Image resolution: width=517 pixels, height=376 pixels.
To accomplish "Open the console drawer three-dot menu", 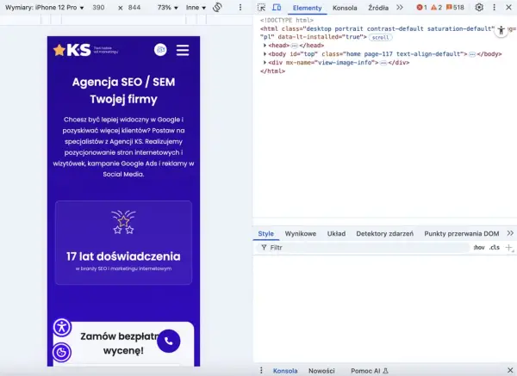I will pos(261,370).
